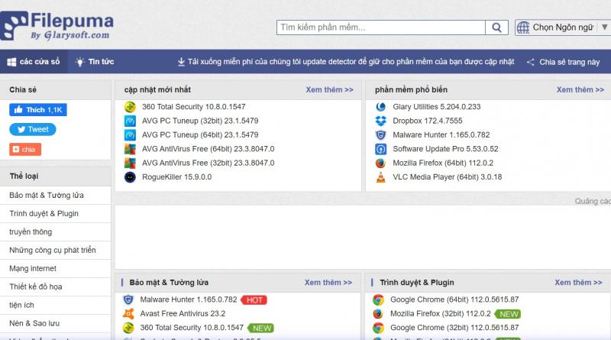Open Glary Utilities 5.204.0.233 link
611x340 pixels.
coord(437,107)
